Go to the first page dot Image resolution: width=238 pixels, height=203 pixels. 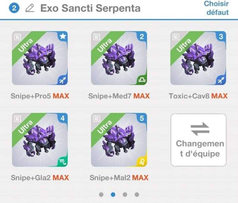pos(101,194)
